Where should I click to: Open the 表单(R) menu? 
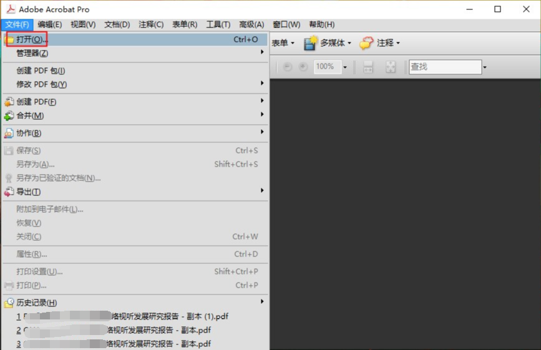pos(185,24)
